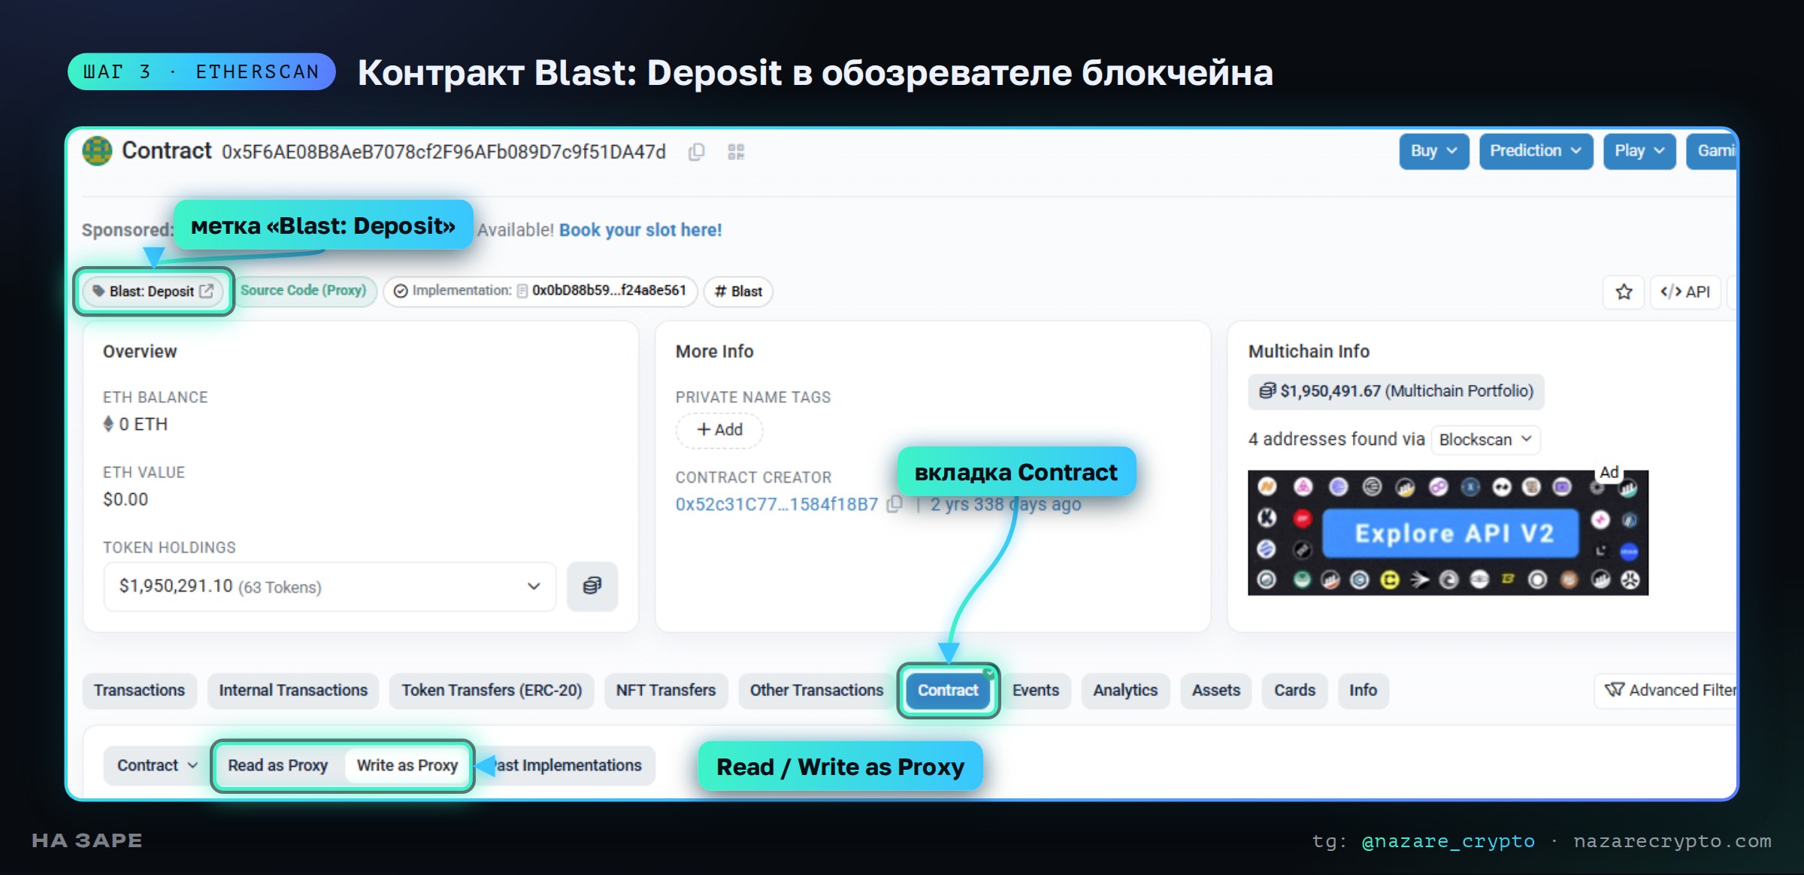Open the Cards tab
The height and width of the screenshot is (875, 1804).
pyautogui.click(x=1294, y=690)
